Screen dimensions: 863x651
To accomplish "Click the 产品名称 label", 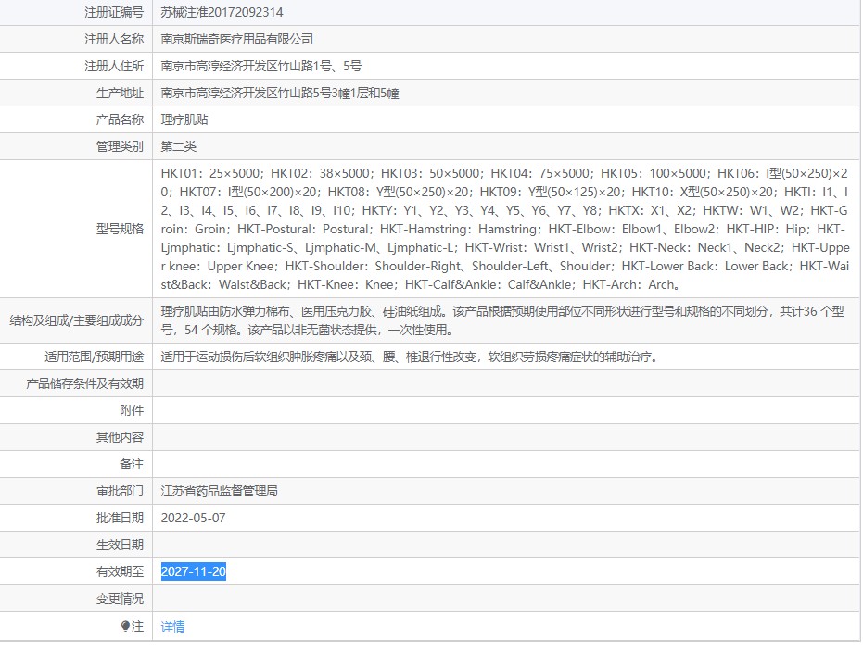I will pyautogui.click(x=120, y=119).
